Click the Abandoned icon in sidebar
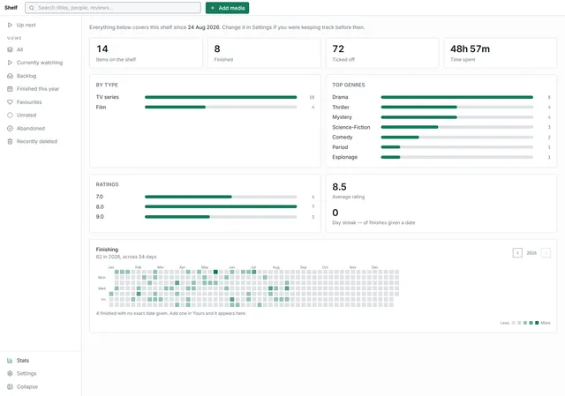The image size is (565, 396). click(10, 129)
